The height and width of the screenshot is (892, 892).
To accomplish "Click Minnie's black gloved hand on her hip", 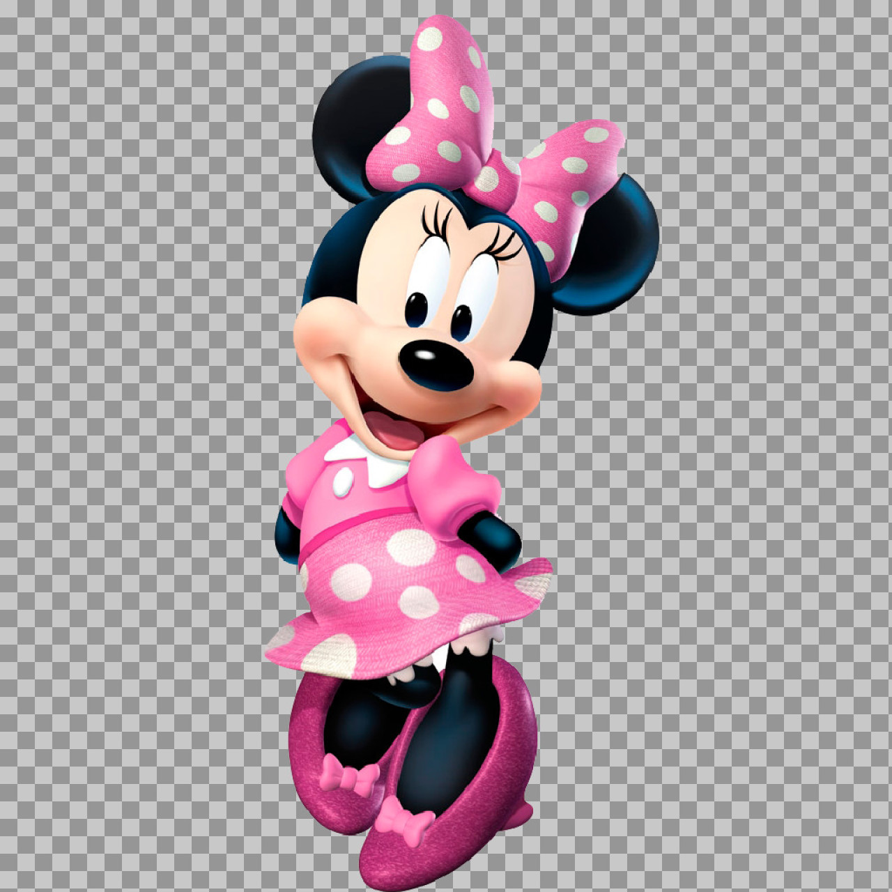I will click(488, 537).
